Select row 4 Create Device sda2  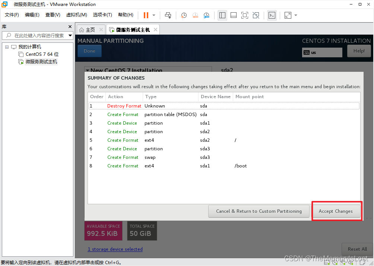224,132
